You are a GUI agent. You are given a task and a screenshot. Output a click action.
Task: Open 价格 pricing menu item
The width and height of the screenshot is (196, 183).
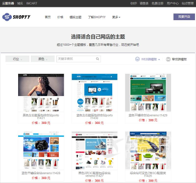pos(60,17)
